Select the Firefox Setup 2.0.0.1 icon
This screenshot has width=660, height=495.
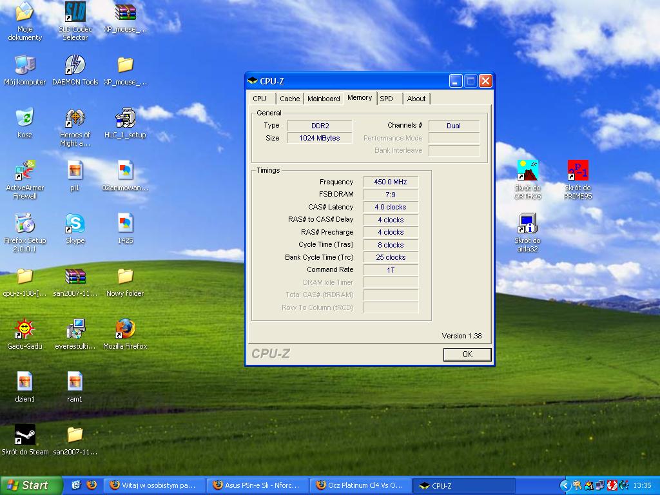pyautogui.click(x=25, y=233)
